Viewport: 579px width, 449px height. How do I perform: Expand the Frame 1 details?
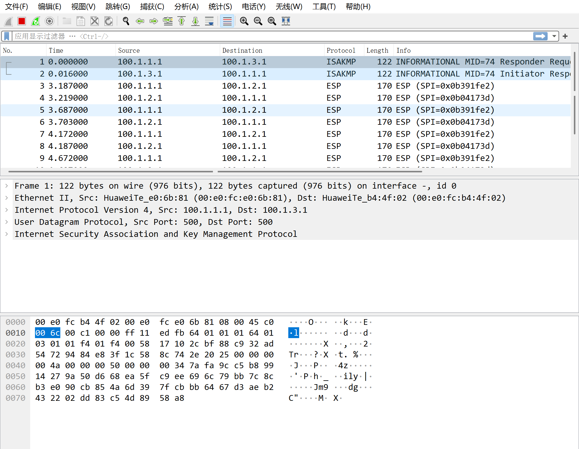click(x=7, y=186)
